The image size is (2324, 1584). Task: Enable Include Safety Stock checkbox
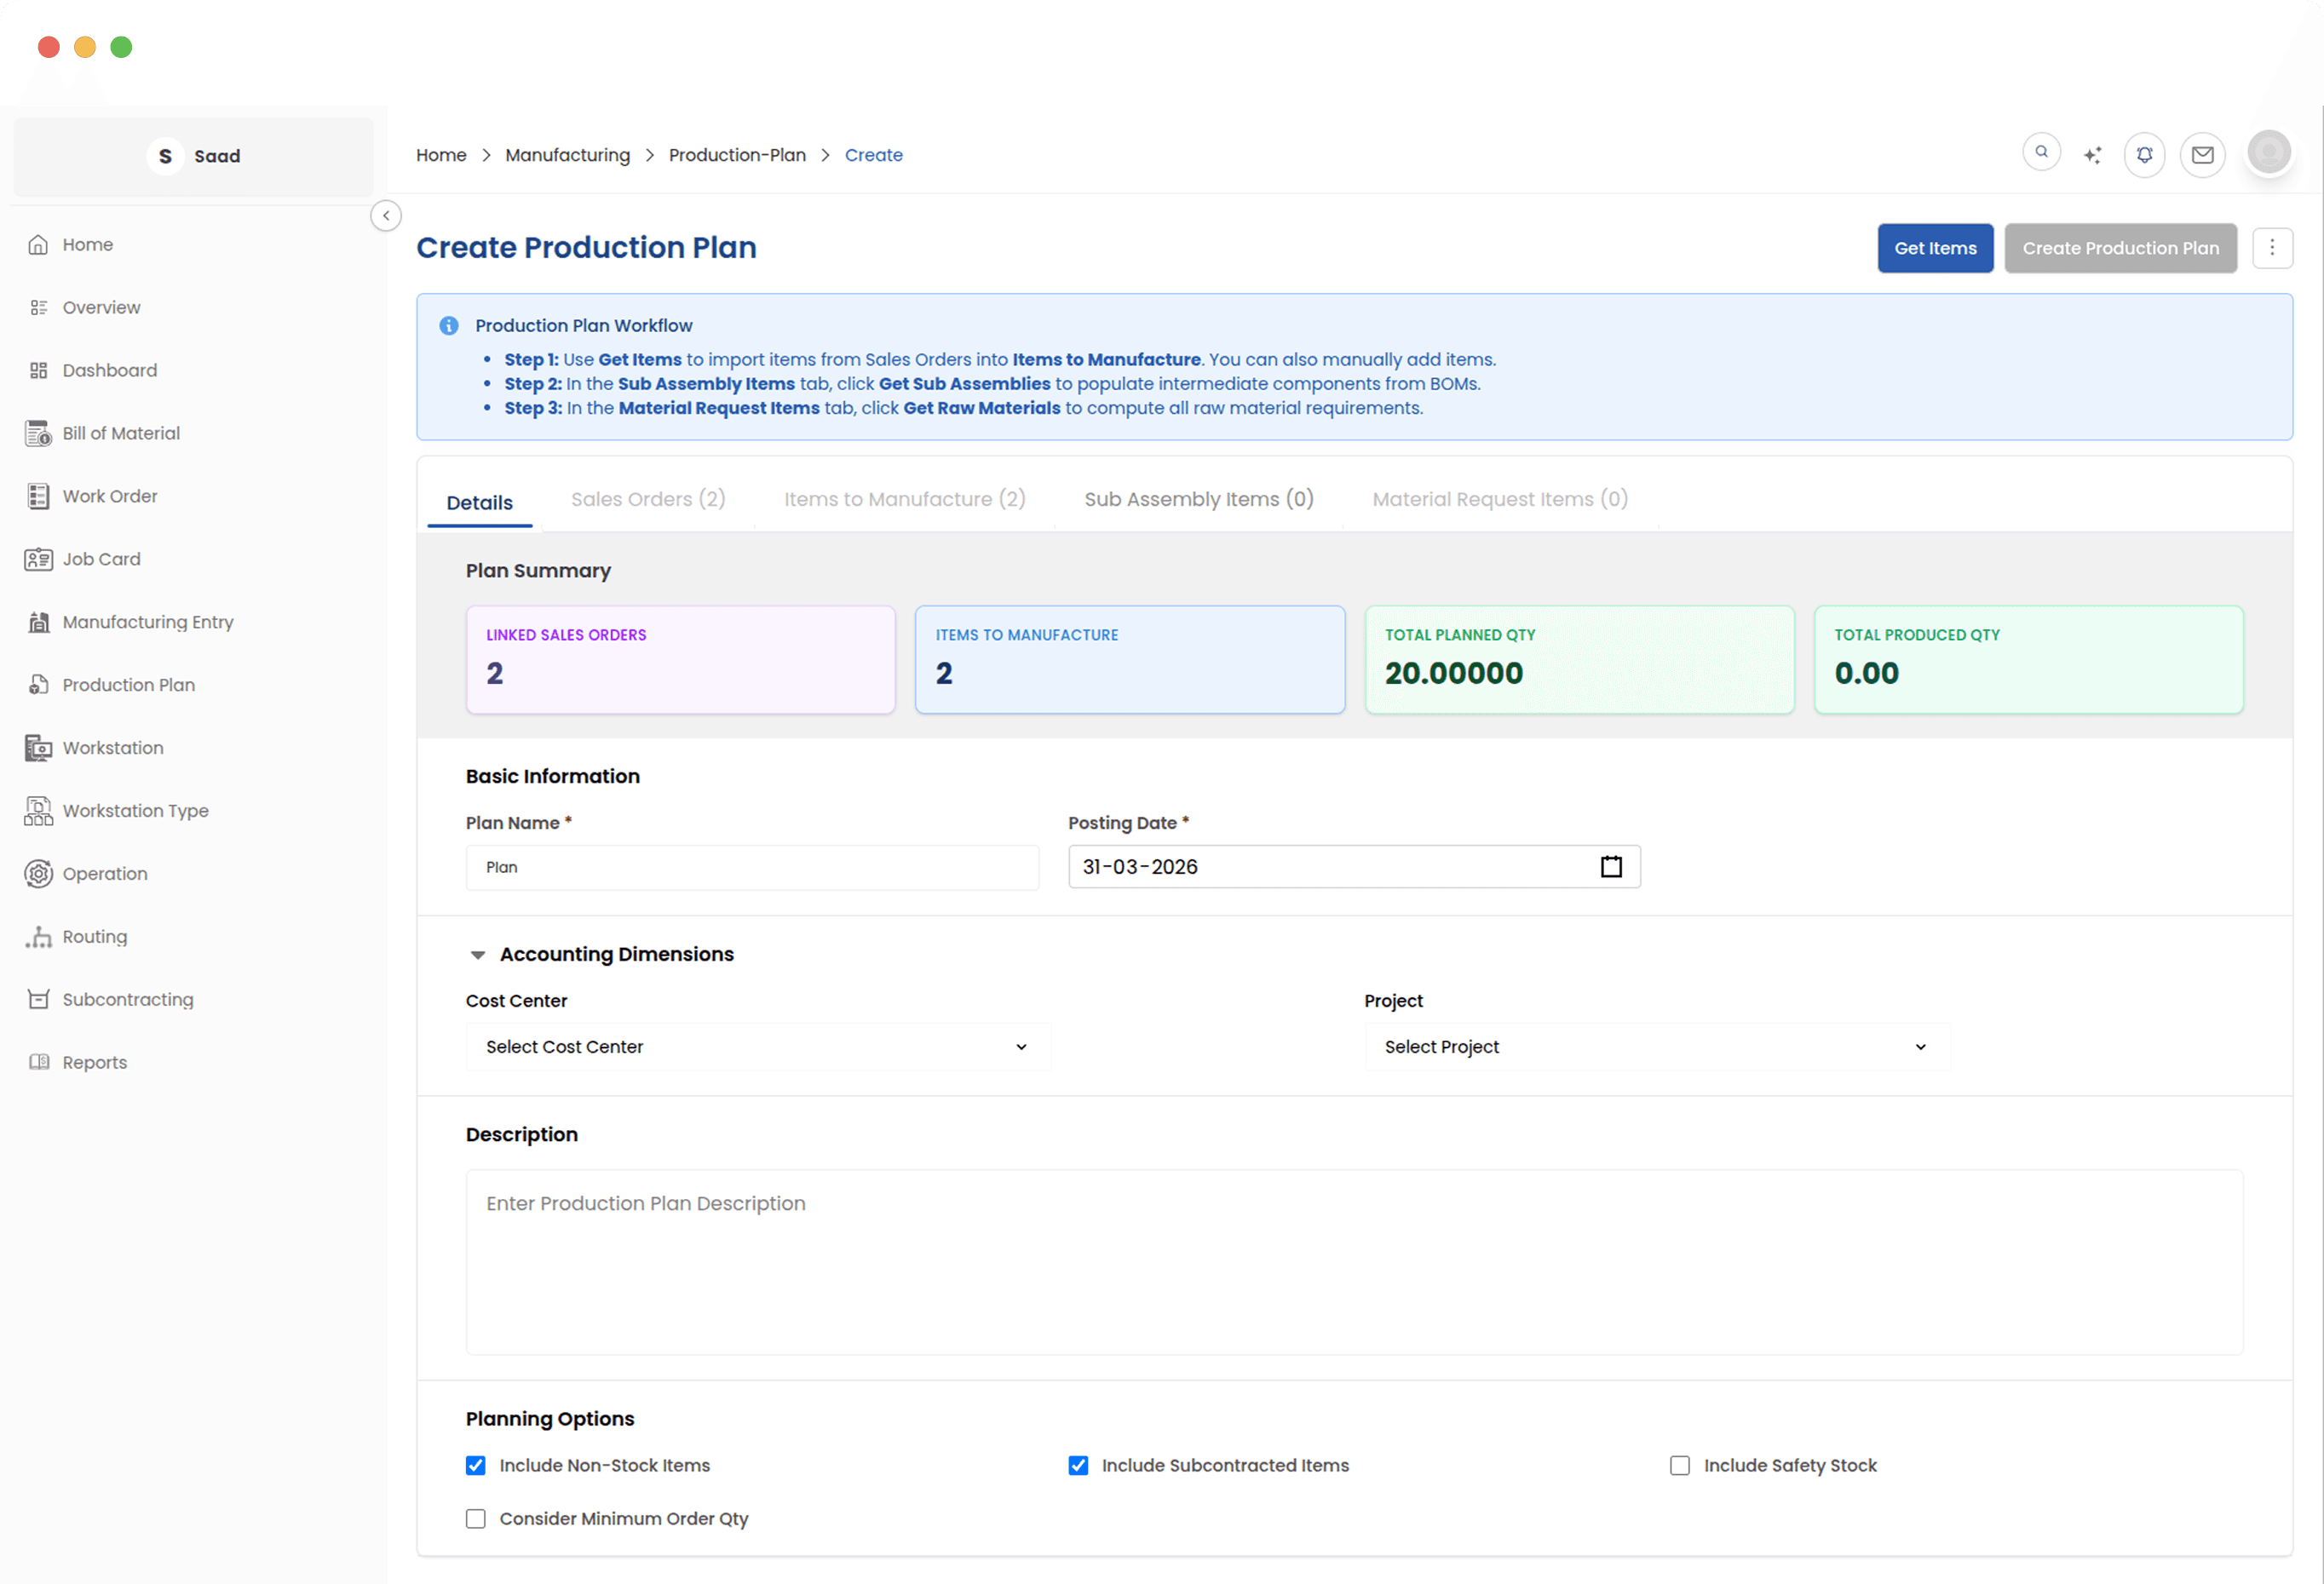click(1680, 1465)
